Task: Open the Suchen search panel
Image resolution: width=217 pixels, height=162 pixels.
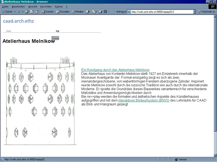Action: coord(48,12)
